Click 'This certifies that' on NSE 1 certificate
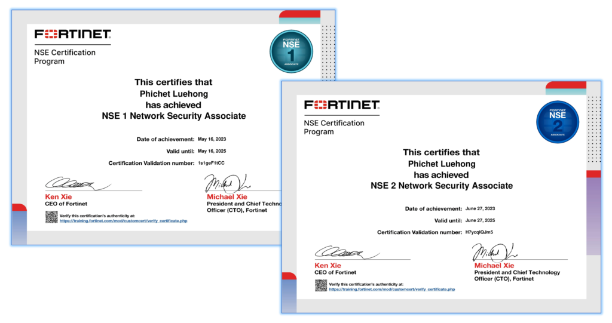612x323 pixels. [173, 82]
